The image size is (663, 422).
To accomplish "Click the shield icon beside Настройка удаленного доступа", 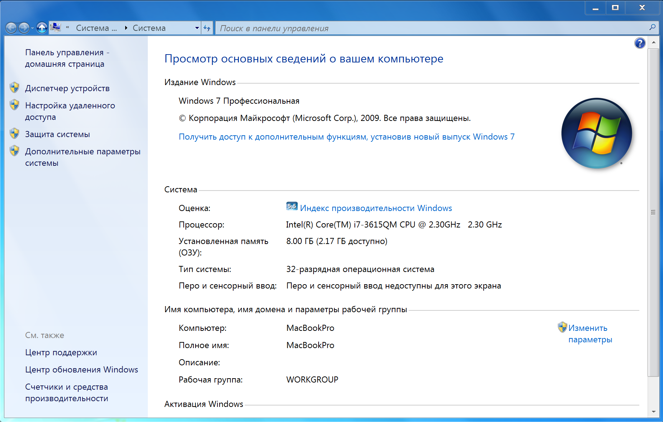I will [14, 105].
